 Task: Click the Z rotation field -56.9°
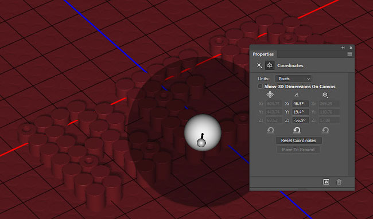tap(300, 120)
